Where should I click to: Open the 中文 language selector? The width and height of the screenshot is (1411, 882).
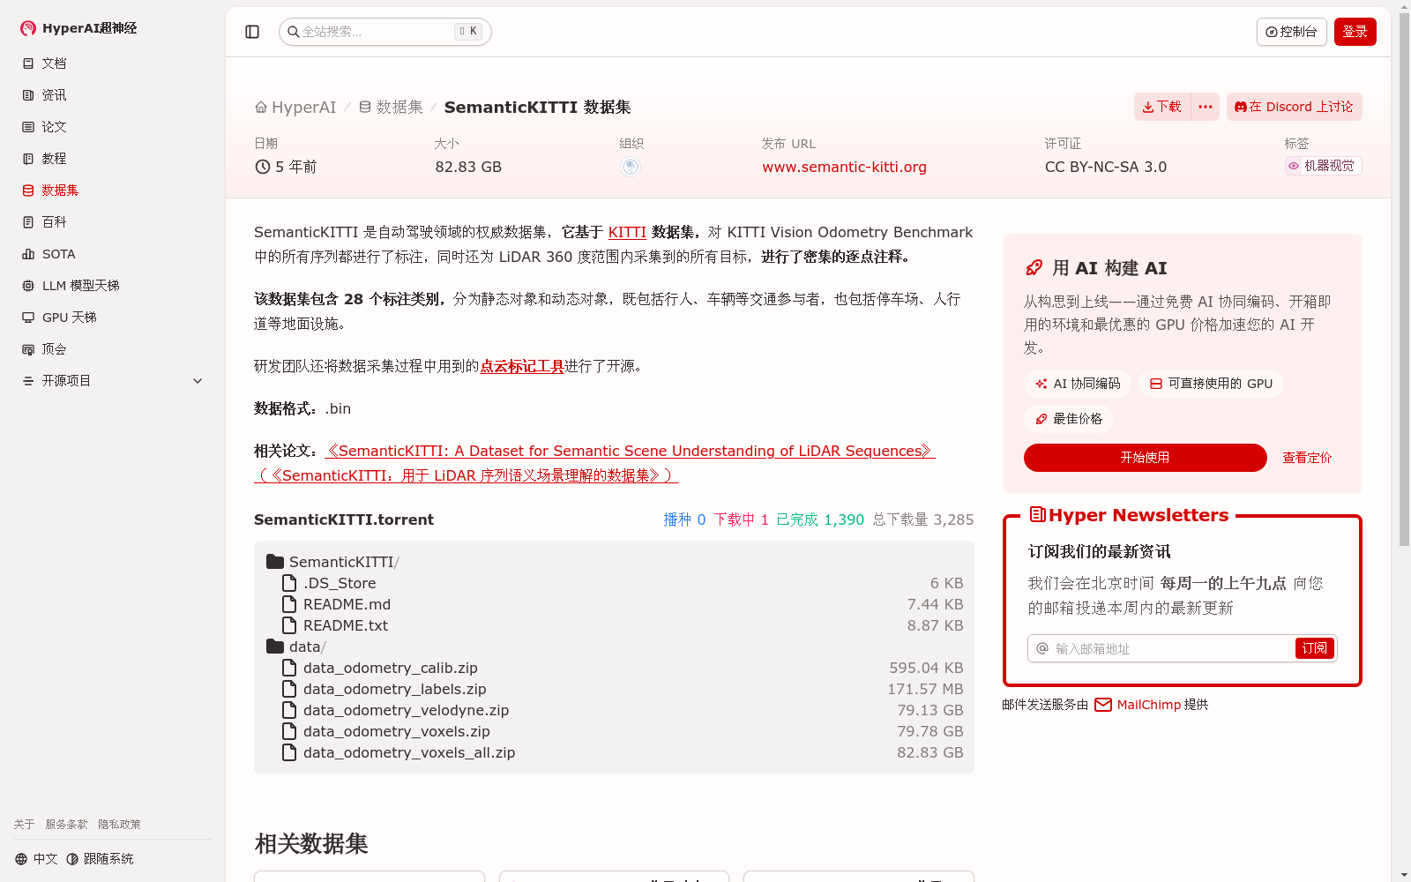coord(36,859)
